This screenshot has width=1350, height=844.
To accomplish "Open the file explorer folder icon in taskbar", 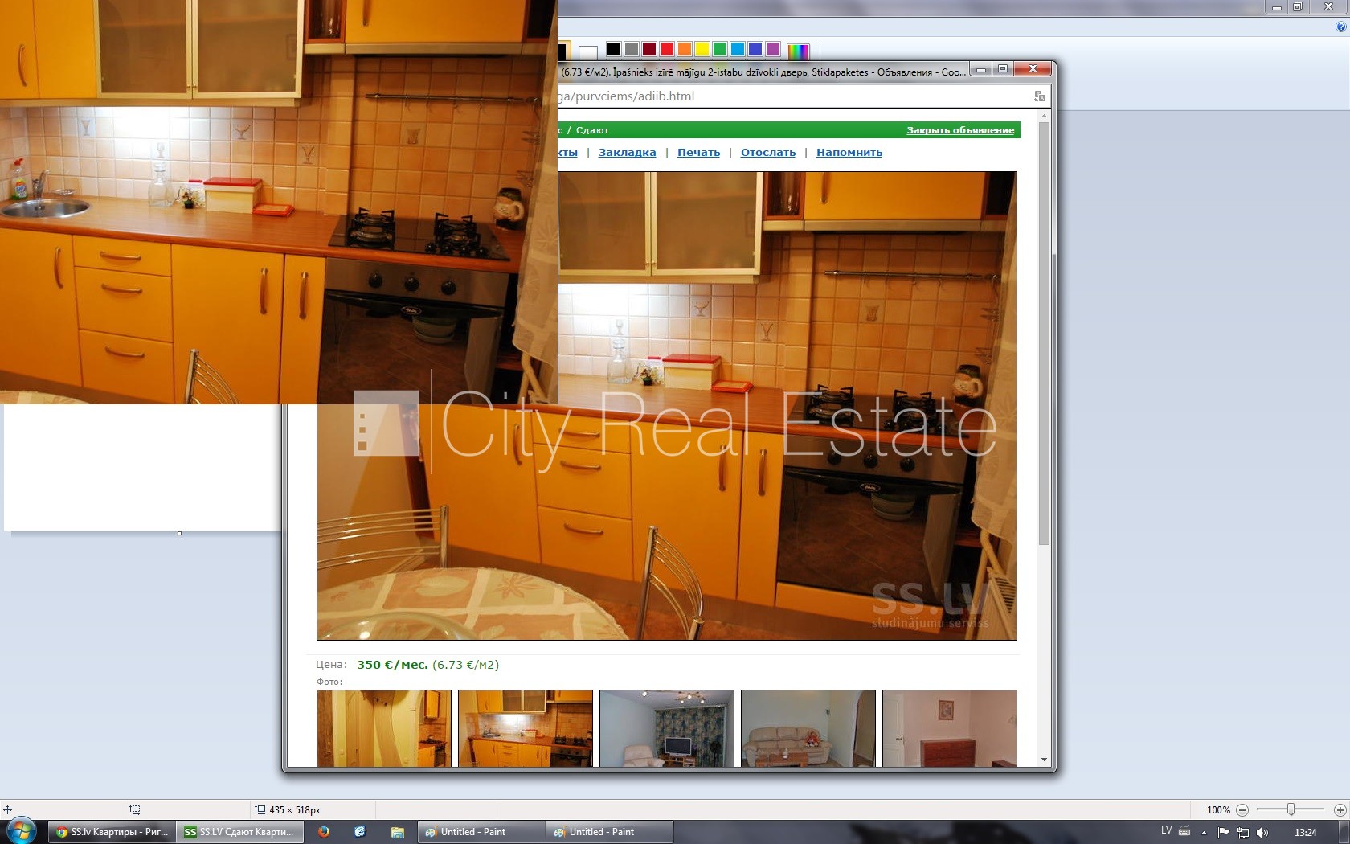I will pos(397,832).
